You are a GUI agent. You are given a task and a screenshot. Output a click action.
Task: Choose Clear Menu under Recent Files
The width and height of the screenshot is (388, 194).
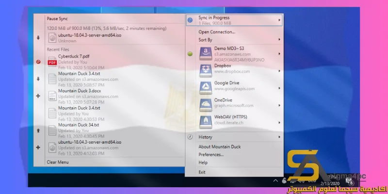coord(58,162)
